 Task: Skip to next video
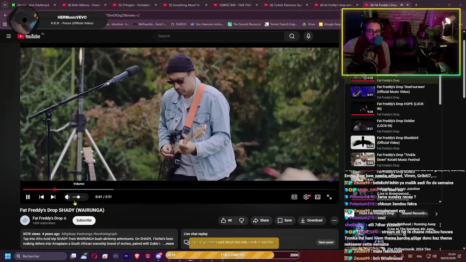(x=53, y=197)
